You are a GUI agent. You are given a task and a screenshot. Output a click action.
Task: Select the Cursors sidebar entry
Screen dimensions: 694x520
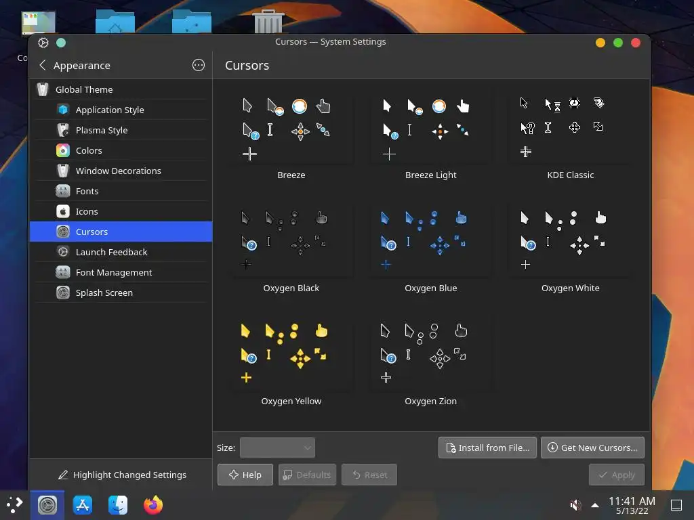(121, 232)
